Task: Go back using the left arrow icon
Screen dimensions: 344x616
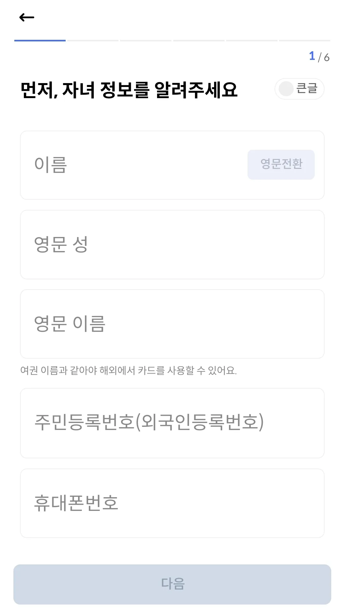Action: (27, 17)
